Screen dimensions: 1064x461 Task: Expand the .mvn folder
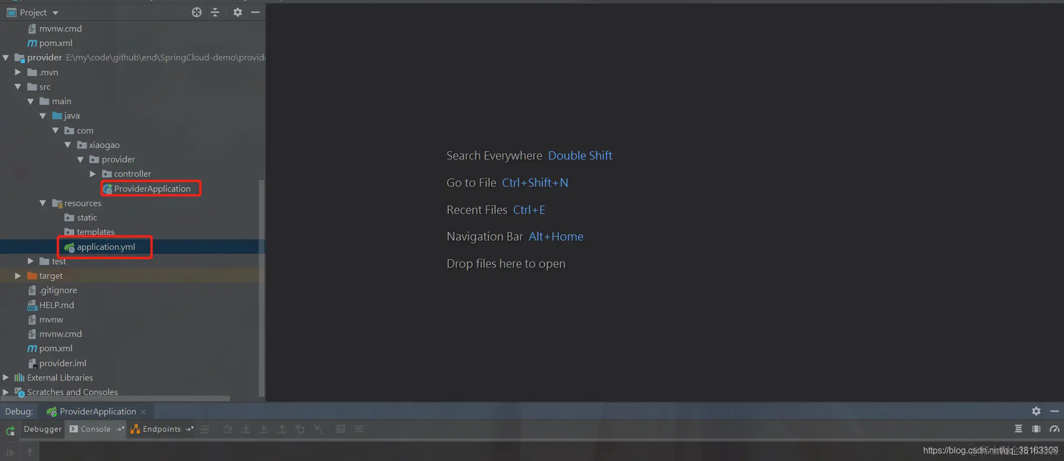point(18,72)
